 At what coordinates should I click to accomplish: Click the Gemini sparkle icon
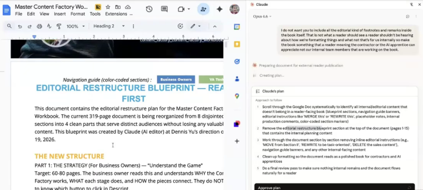[x=219, y=9]
